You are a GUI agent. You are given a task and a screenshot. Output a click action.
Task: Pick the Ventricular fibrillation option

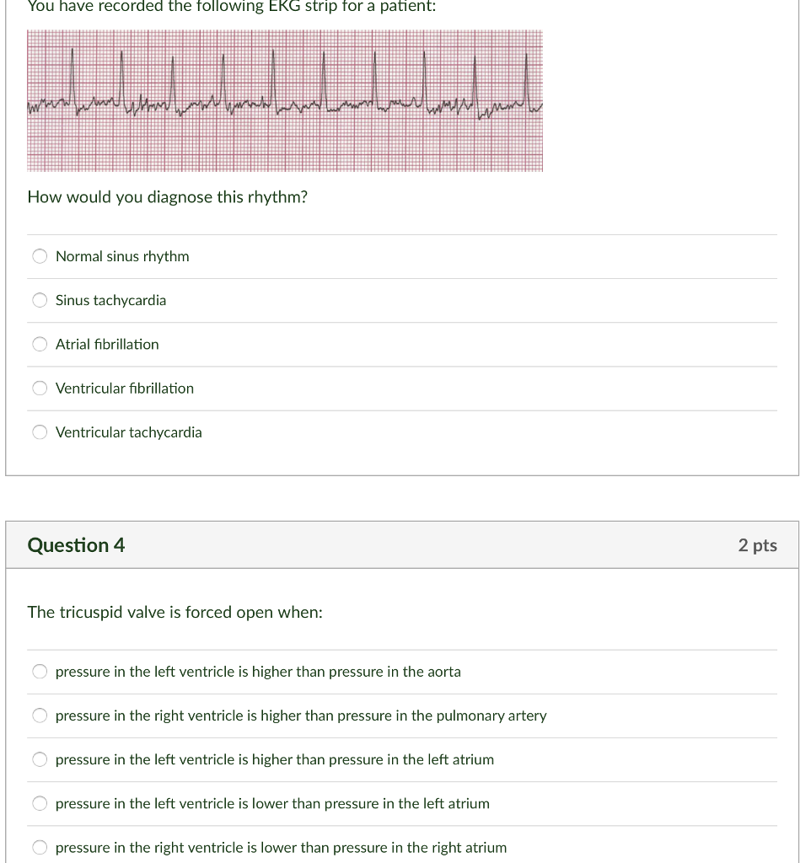point(40,388)
